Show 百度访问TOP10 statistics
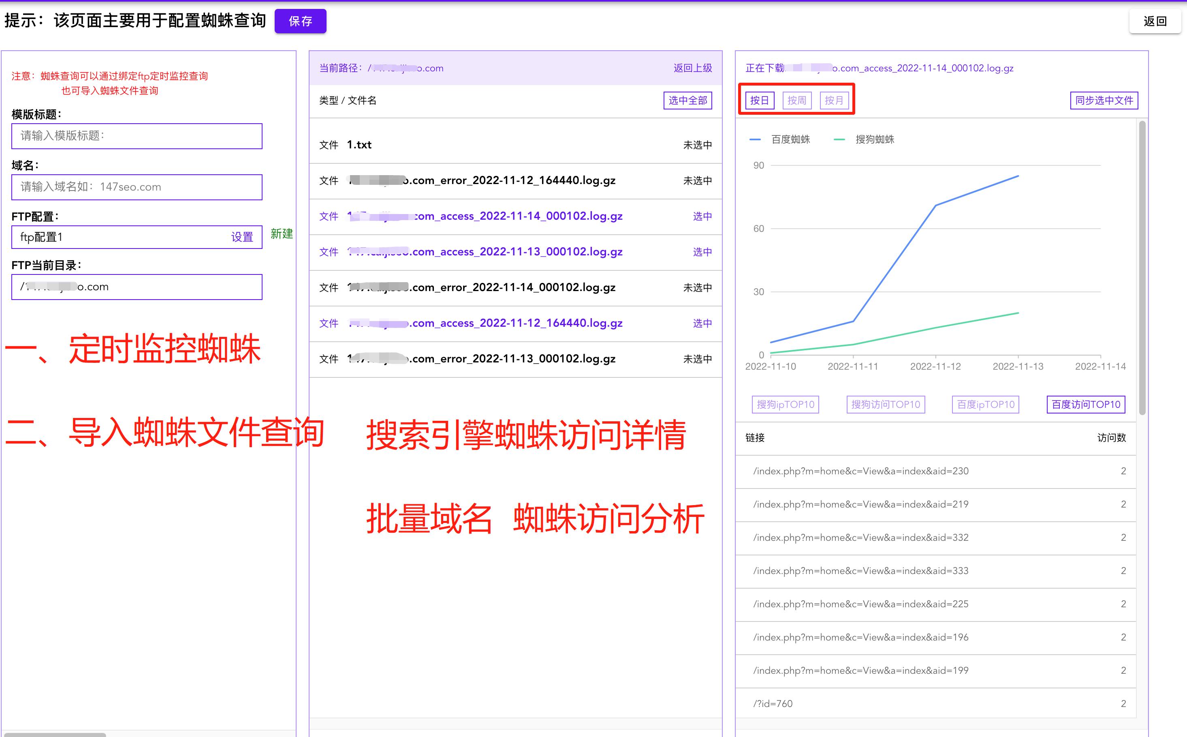The width and height of the screenshot is (1187, 737). (x=1085, y=404)
